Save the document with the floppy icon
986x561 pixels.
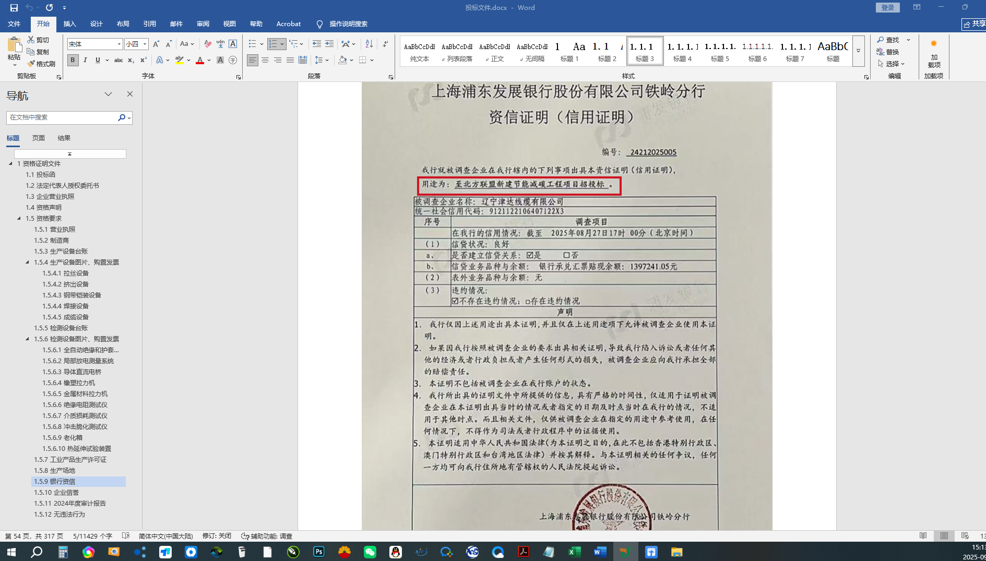pyautogui.click(x=14, y=7)
